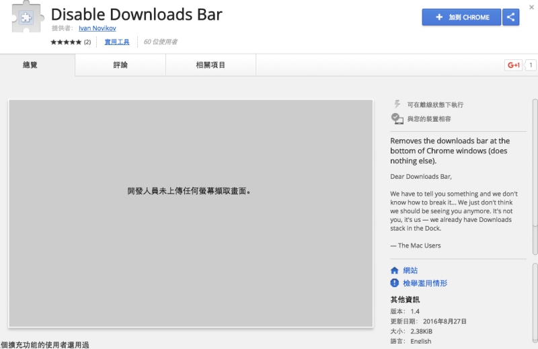This screenshot has height=349, width=538.
Task: Open the 檢舉濫用情形 link
Action: (x=425, y=283)
